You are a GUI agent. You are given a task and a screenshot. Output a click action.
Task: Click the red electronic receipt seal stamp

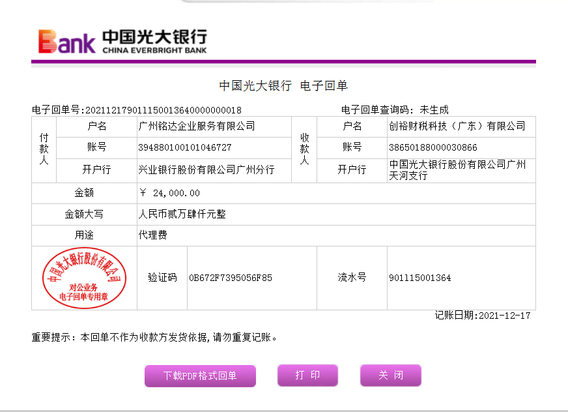pos(85,278)
